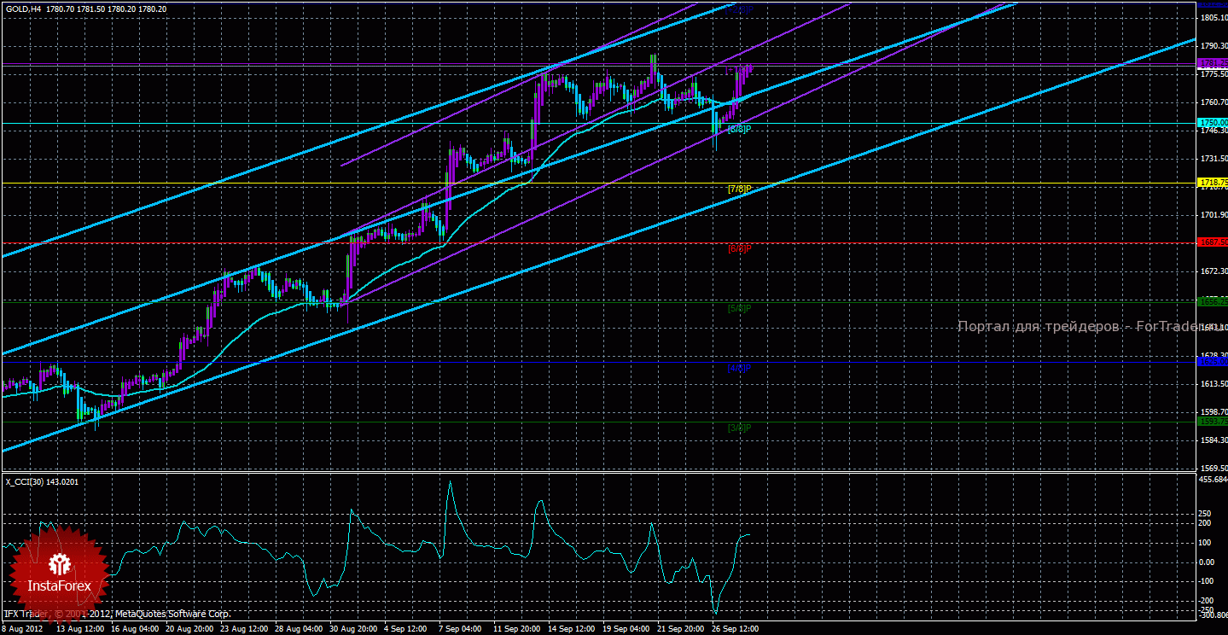Viewport: 1228px width, 635px height.
Task: Click the 7 Sep 04:00 time axis label
Action: [x=460, y=629]
